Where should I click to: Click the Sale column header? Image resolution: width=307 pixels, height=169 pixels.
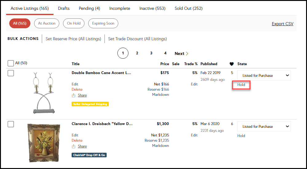pos(176,64)
